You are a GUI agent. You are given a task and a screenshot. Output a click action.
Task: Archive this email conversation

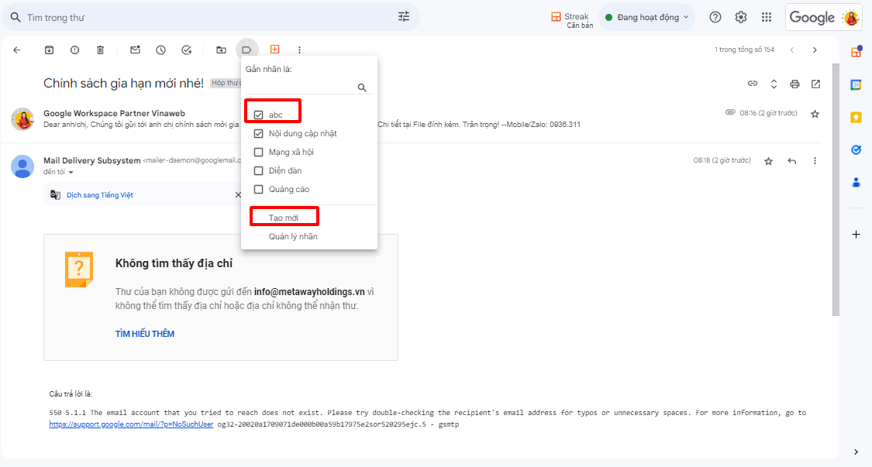(x=49, y=50)
